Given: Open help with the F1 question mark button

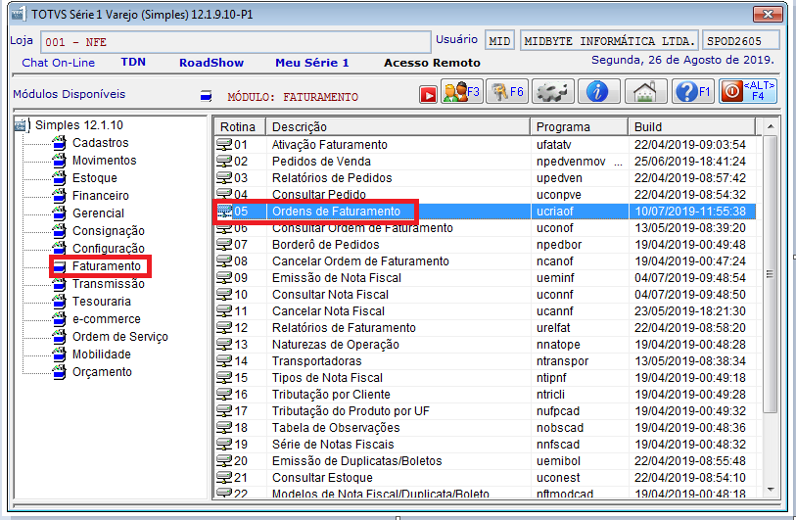Looking at the screenshot, I should pos(692,92).
